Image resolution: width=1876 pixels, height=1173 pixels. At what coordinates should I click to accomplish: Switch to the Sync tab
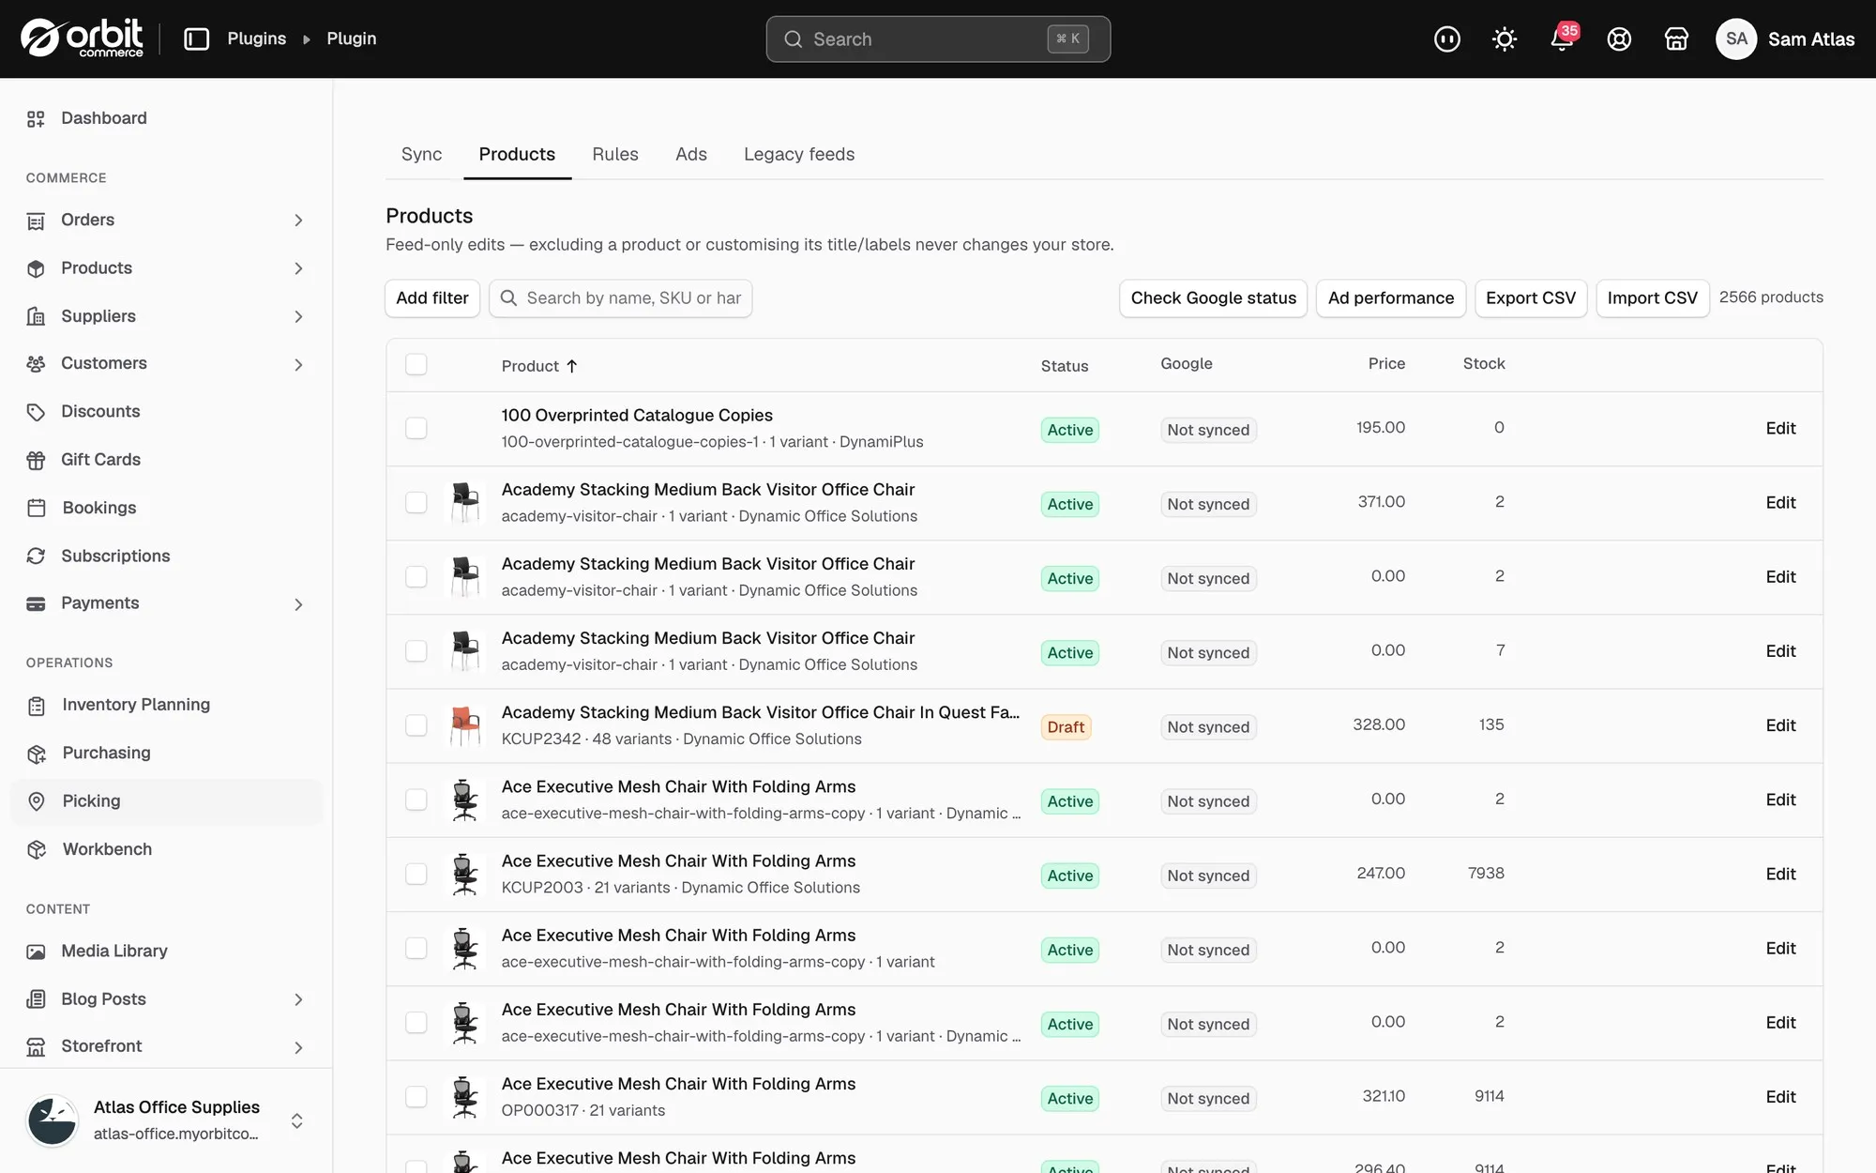click(421, 155)
